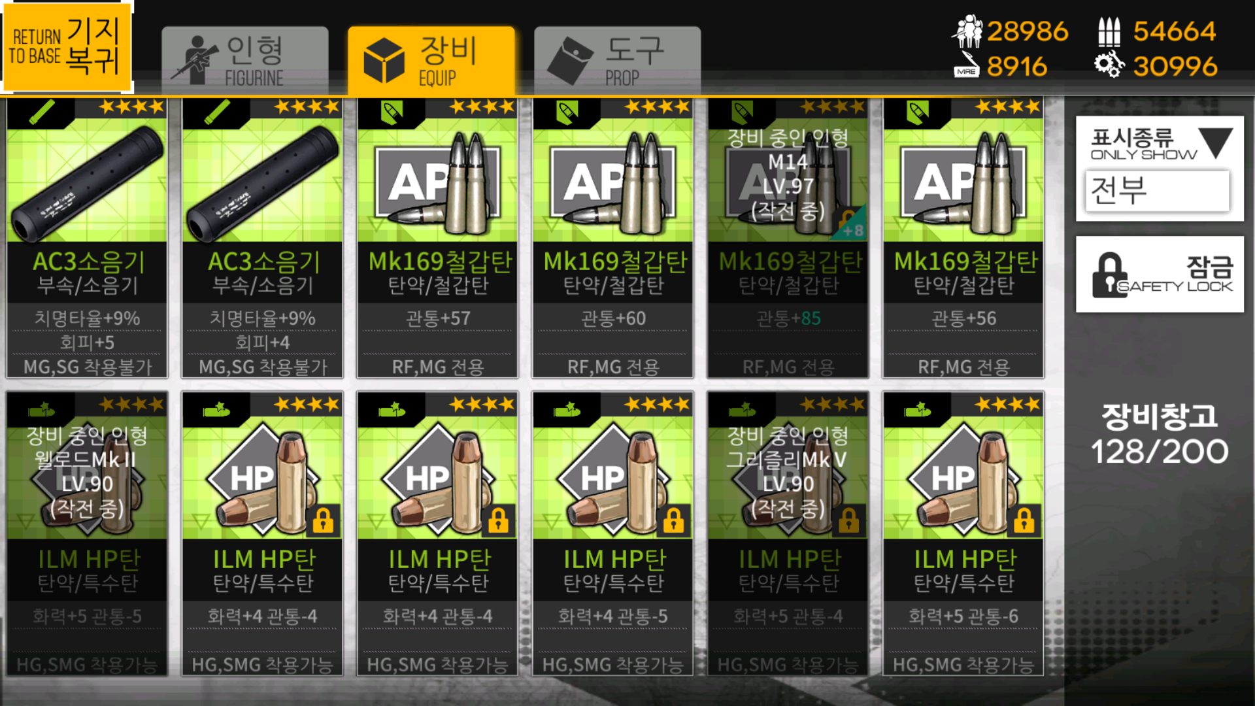1255x706 pixels.
Task: Click the green attachment type badge on second silencer
Action: click(x=217, y=112)
